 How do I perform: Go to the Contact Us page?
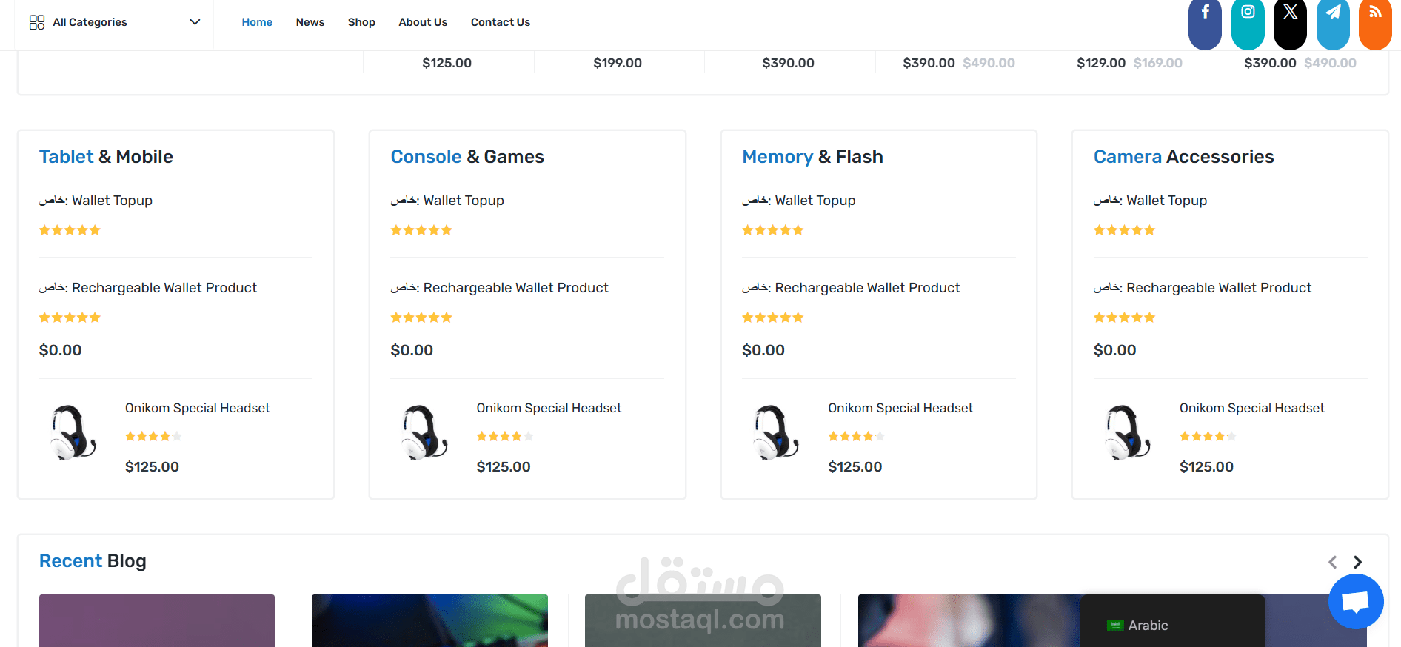[x=500, y=22]
